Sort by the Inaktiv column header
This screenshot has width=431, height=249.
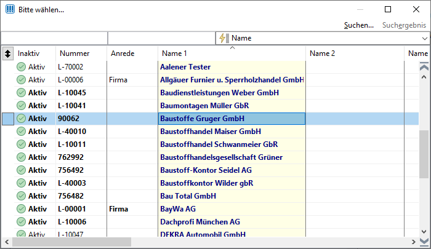28,53
